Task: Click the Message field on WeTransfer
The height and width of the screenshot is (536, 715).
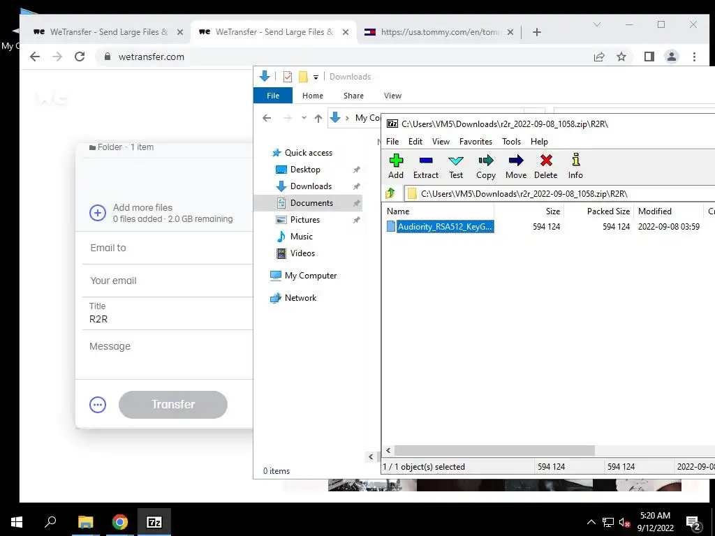Action: pyautogui.click(x=168, y=355)
